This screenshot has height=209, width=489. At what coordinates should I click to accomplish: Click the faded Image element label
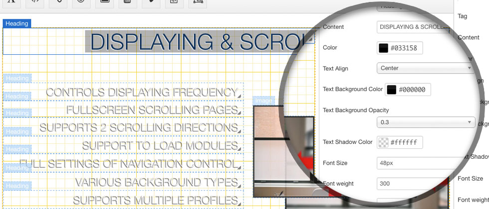(x=263, y=101)
